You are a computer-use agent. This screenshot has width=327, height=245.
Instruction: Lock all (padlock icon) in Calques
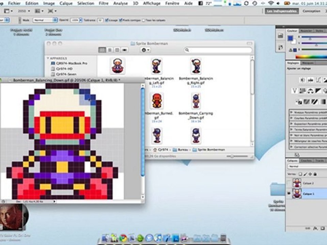[315, 174]
